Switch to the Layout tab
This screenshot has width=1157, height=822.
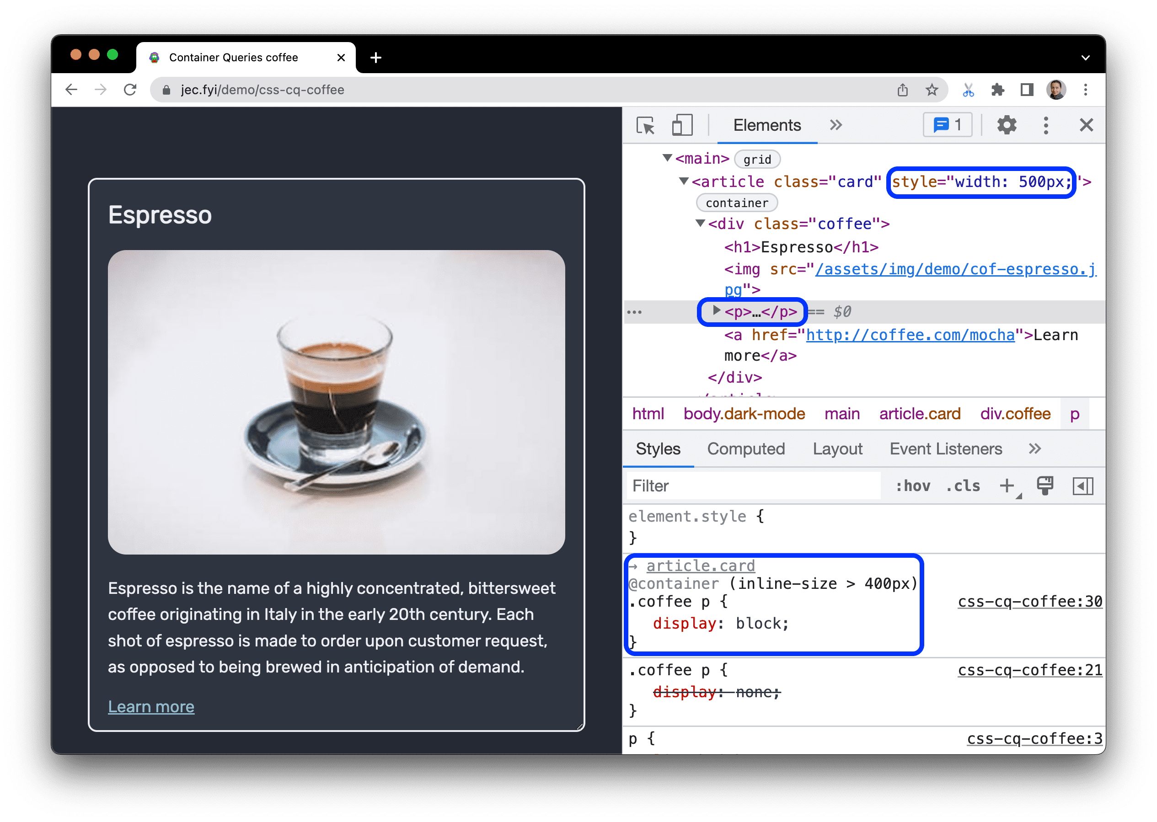click(x=836, y=448)
